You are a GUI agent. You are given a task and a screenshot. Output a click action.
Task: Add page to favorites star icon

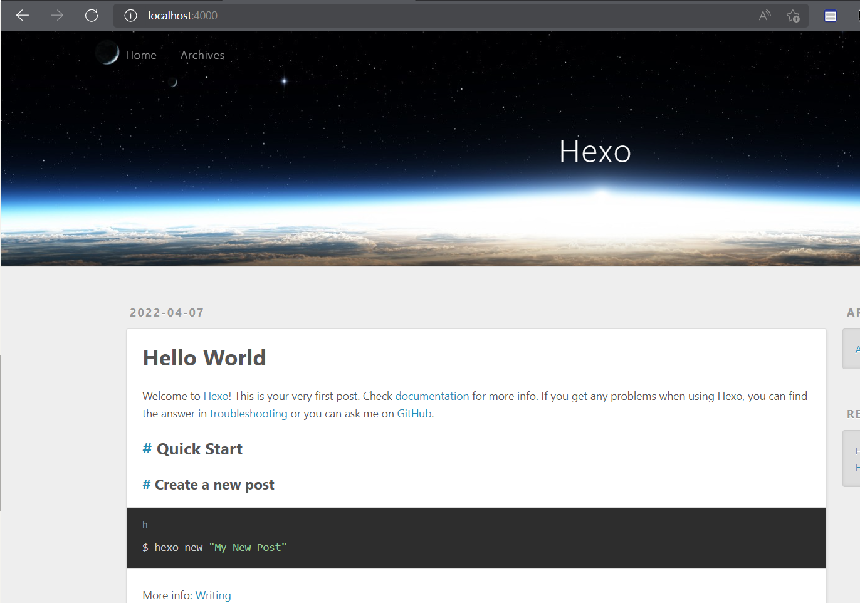coord(793,16)
